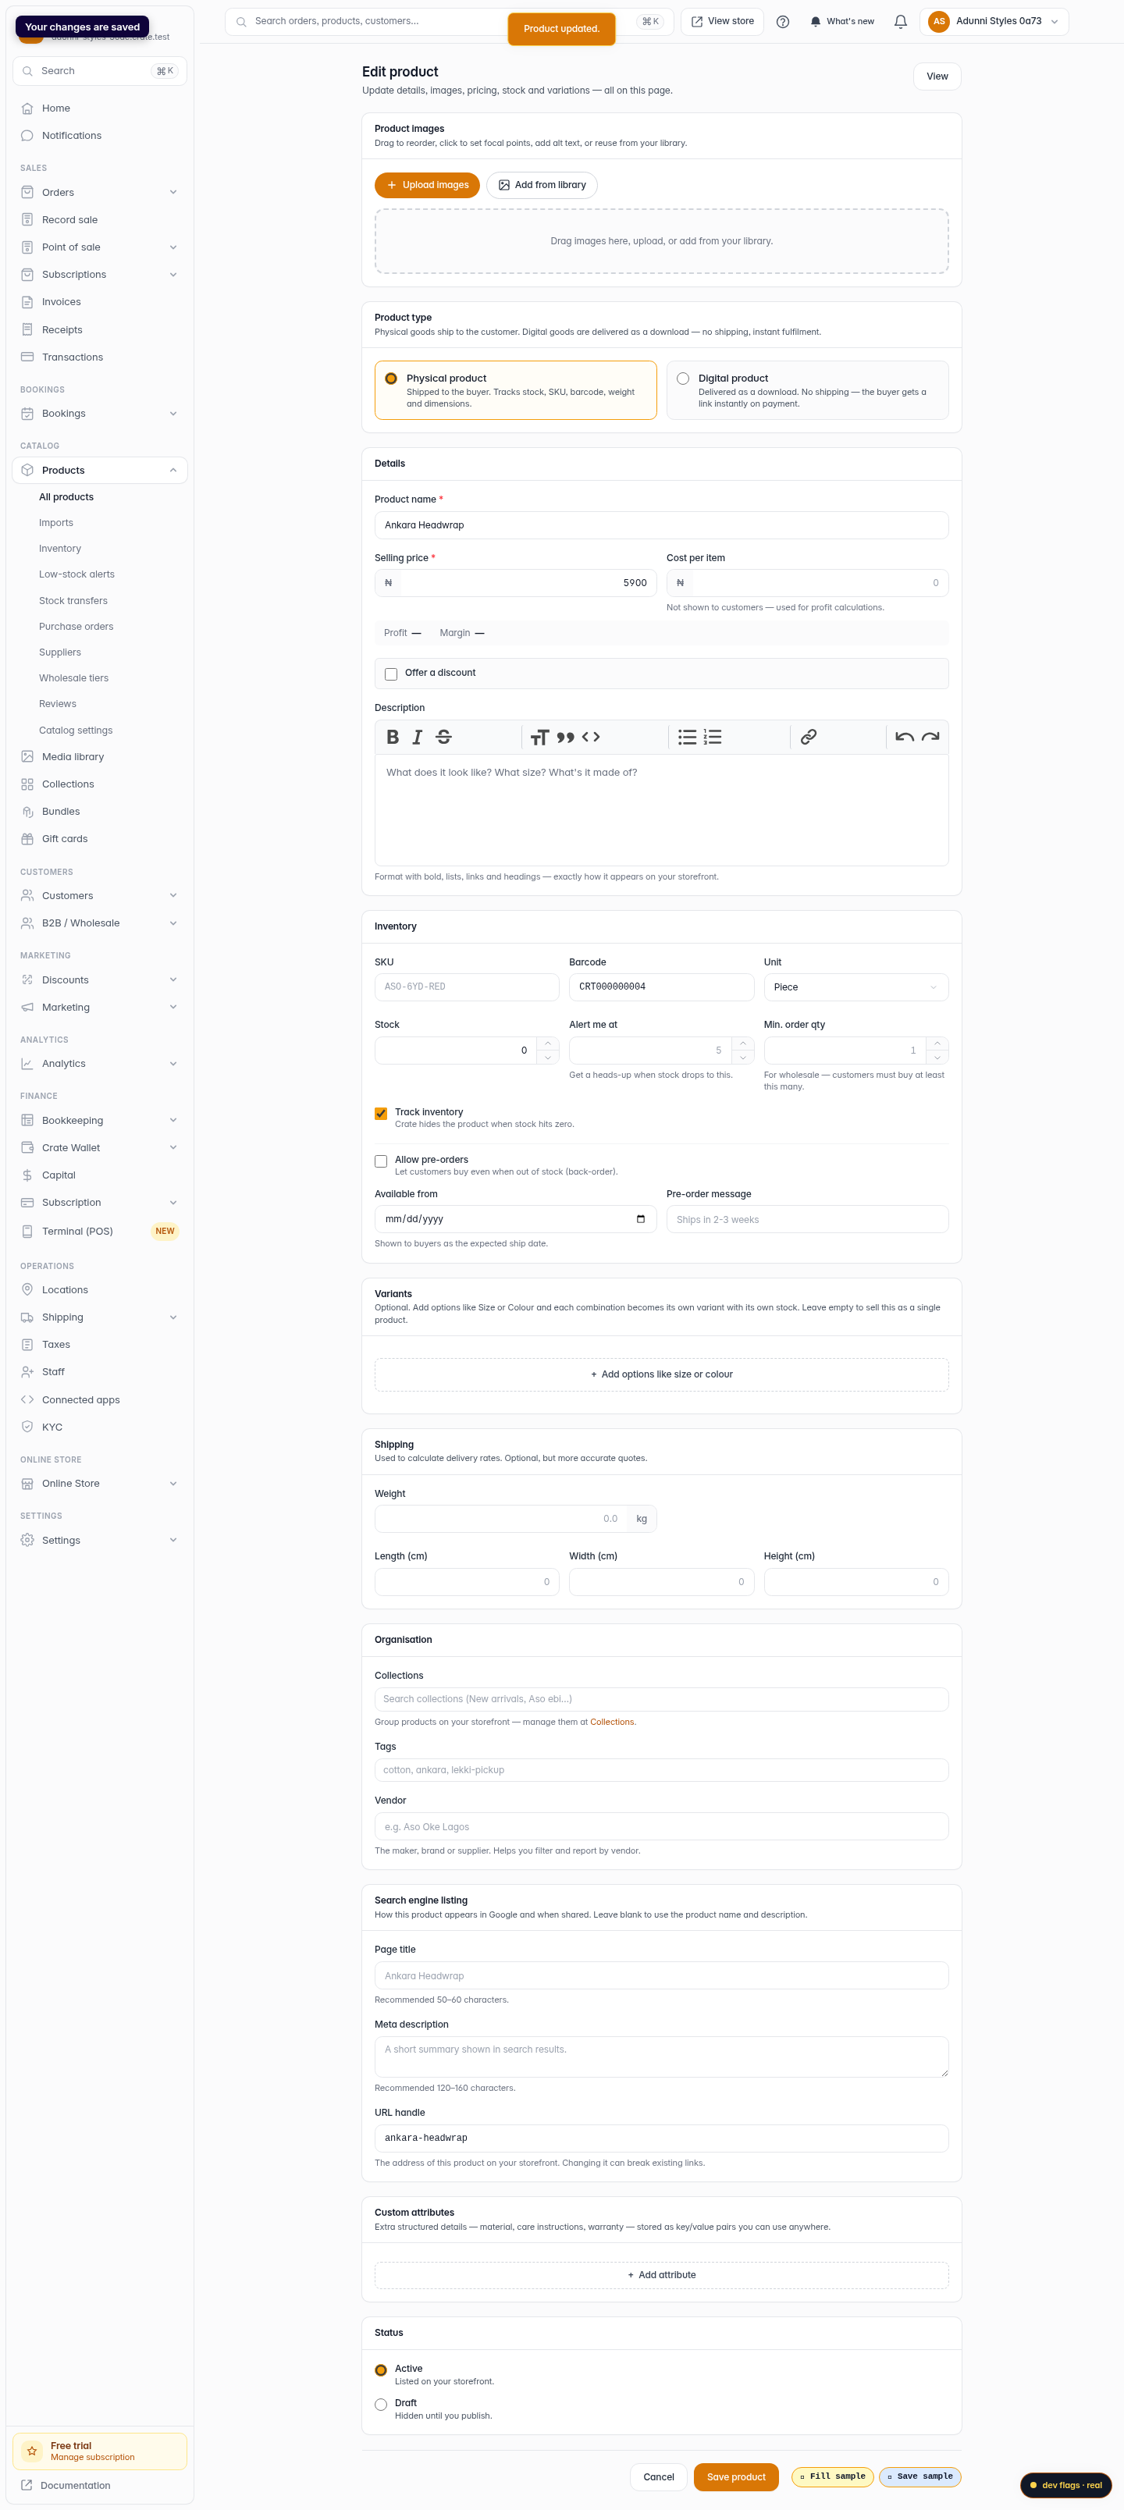
Task: Expand Orders menu in sidebar
Action: (x=99, y=192)
